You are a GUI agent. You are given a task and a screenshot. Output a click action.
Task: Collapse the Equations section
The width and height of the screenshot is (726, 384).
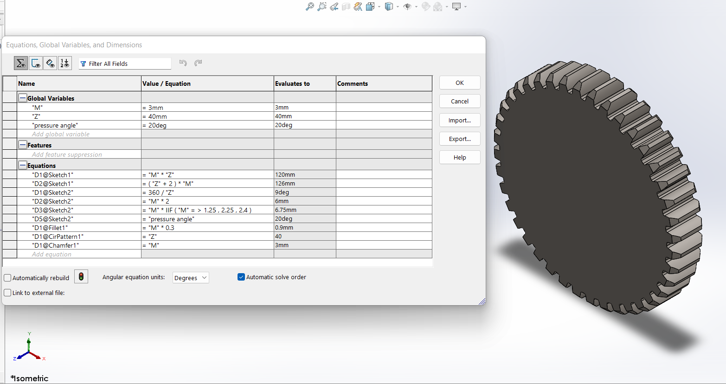[23, 165]
